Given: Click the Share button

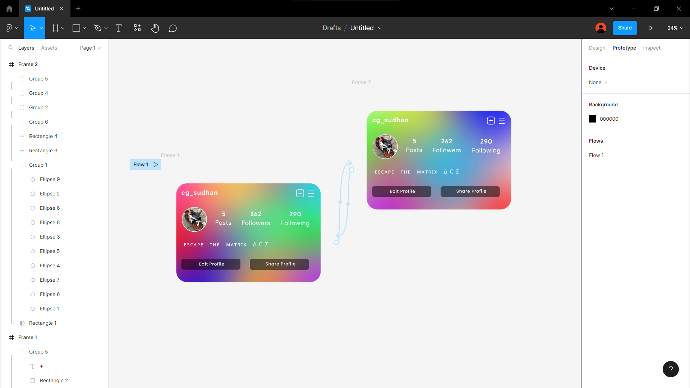Looking at the screenshot, I should pyautogui.click(x=625, y=28).
